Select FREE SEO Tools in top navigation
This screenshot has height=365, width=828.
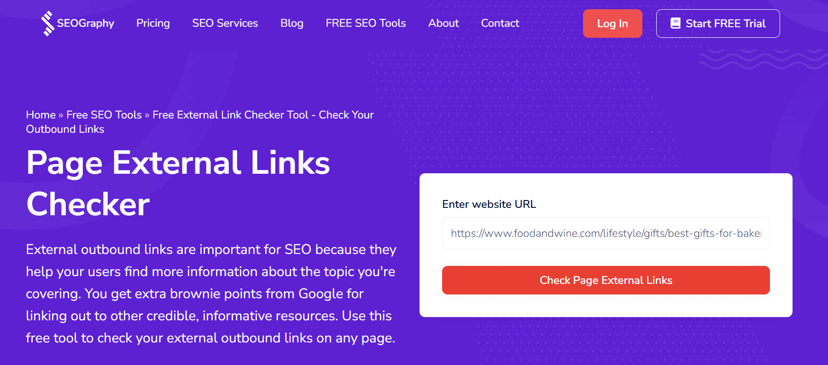[x=366, y=24]
